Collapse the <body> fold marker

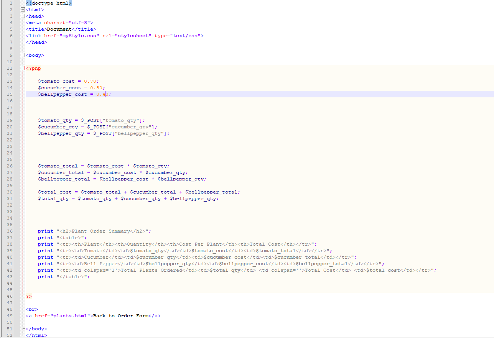tap(23, 55)
